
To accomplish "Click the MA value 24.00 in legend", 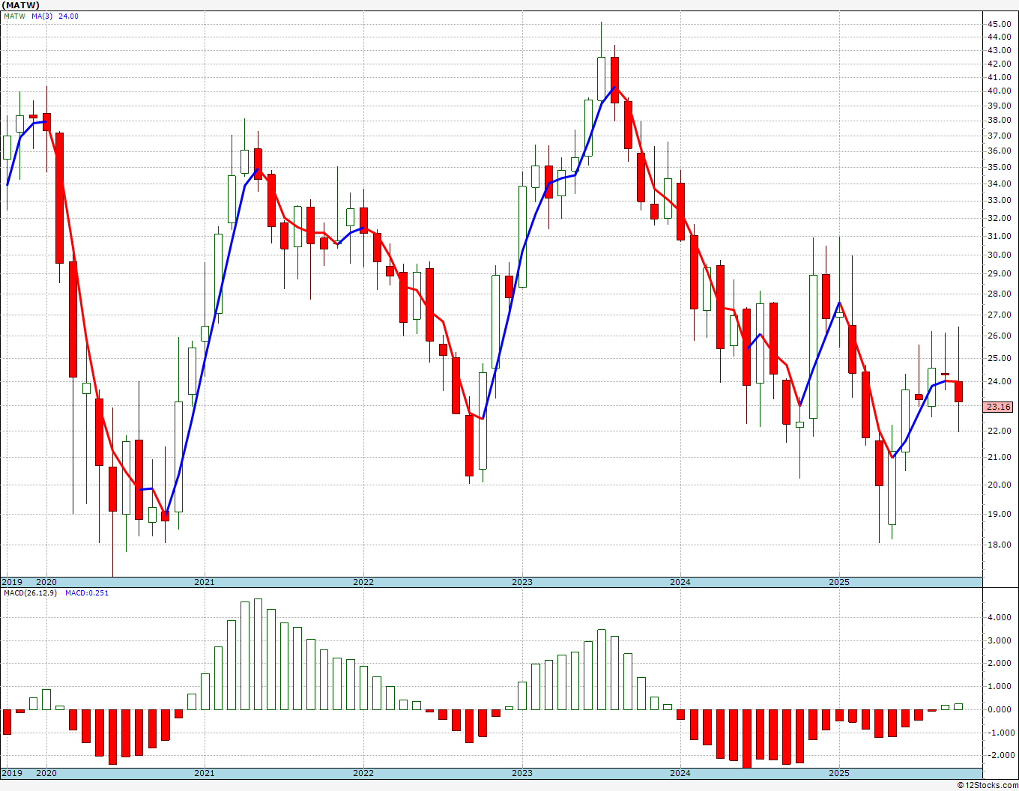I will coord(68,16).
